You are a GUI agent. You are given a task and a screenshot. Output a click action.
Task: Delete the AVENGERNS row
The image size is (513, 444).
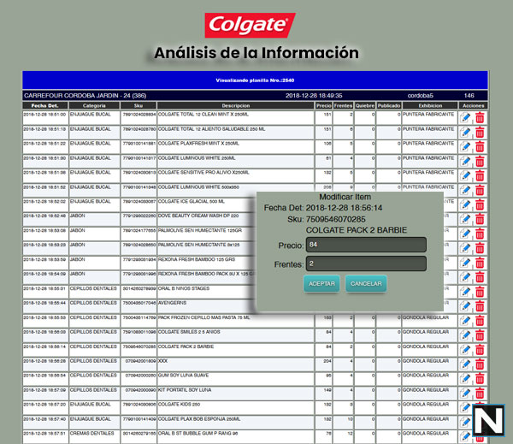(x=480, y=306)
